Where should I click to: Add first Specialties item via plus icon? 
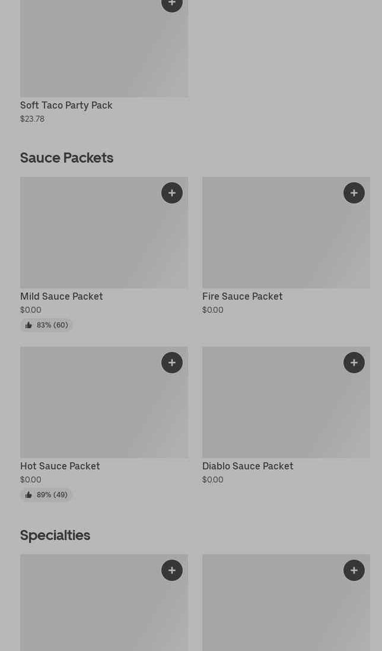click(172, 570)
